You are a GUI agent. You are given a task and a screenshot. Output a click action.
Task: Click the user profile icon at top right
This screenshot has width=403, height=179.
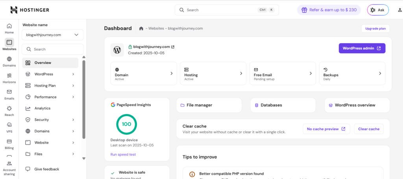click(400, 10)
